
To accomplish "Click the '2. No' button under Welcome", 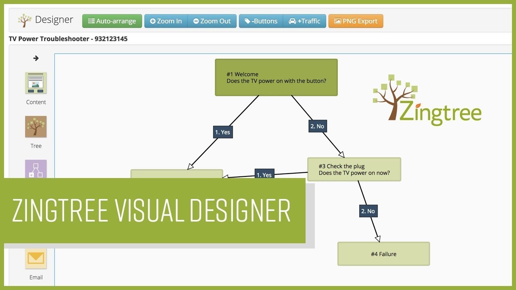I will click(317, 126).
